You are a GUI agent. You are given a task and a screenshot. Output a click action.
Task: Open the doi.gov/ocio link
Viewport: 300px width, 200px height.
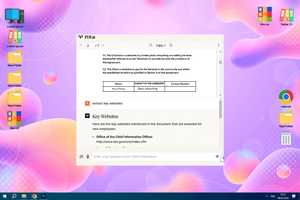[x=121, y=142]
